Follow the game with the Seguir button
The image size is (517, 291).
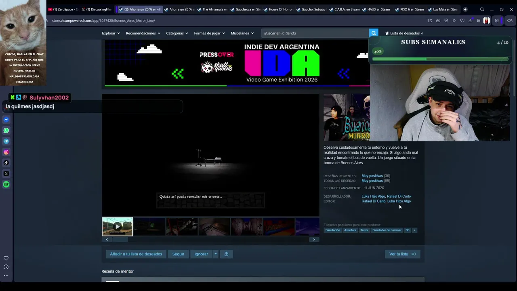click(x=178, y=254)
